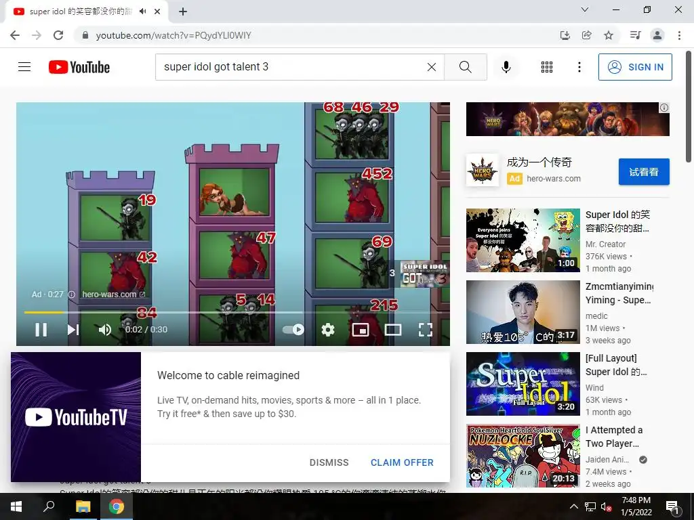Open the system volume tray icon
Viewport: 694px width, 520px height.
(x=606, y=506)
